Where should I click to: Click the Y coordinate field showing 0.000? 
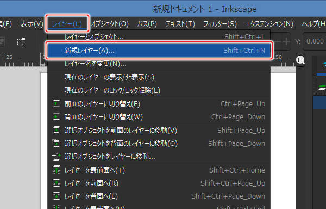click(315, 41)
